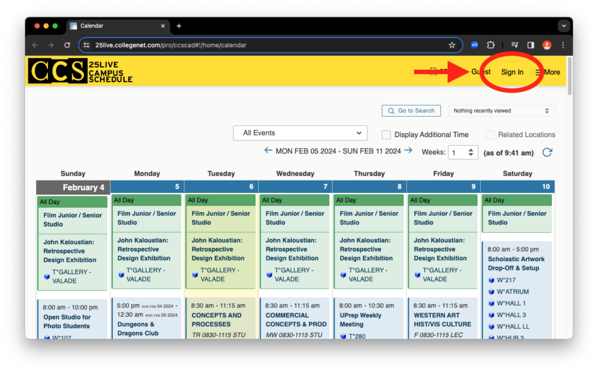Open the Extensions puzzle icon
Screen dimensions: 598x372
pyautogui.click(x=491, y=45)
